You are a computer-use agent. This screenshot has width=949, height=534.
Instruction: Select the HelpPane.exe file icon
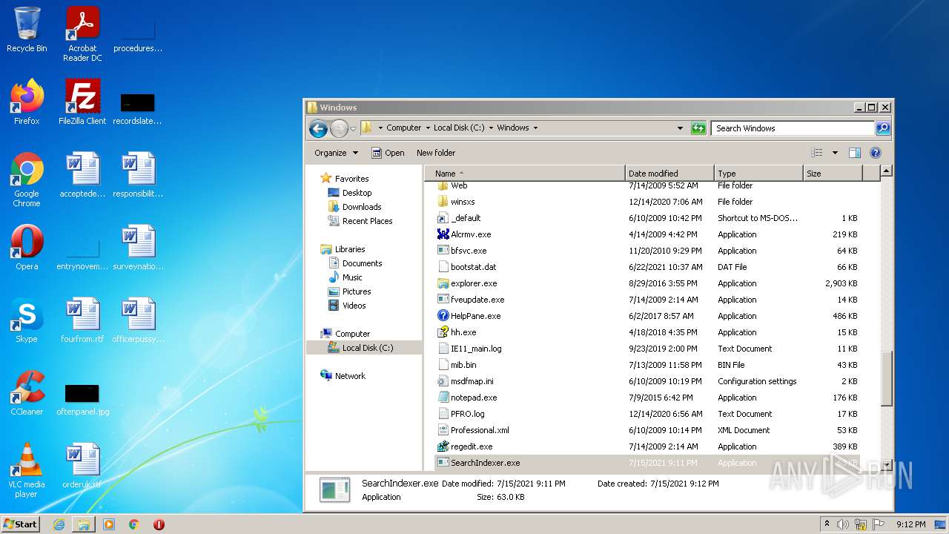click(x=443, y=316)
